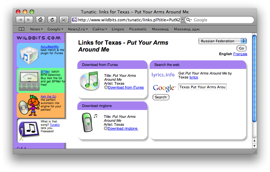The image size is (270, 172).
Task: Open the bookmarks book icon
Action: pos(21,29)
